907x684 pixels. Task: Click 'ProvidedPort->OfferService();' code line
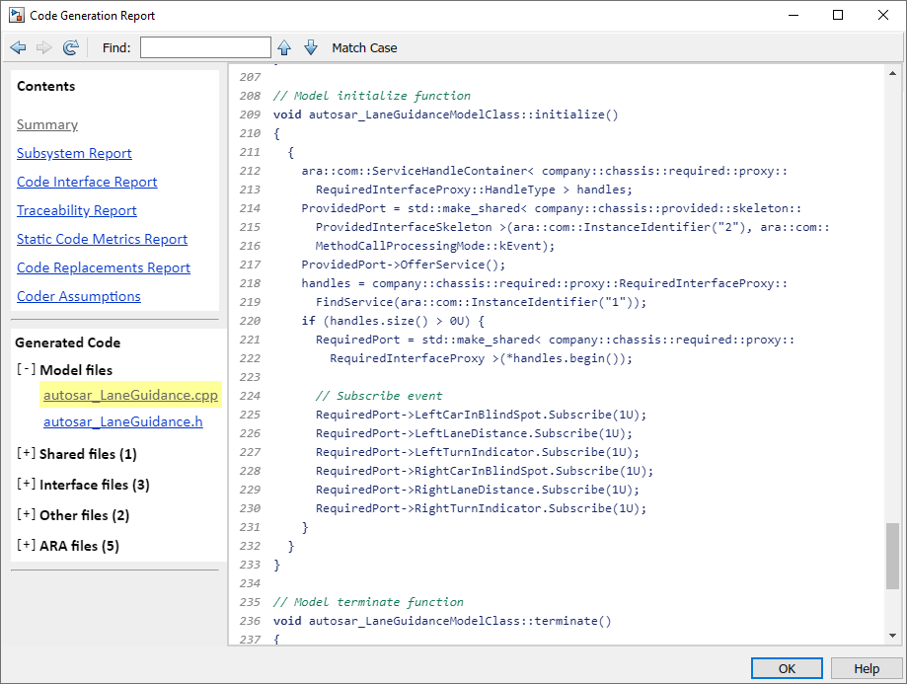click(x=404, y=265)
